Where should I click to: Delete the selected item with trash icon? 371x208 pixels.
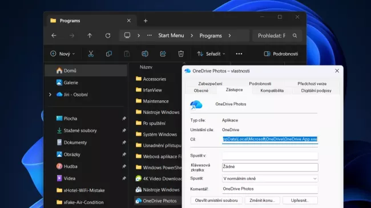click(181, 54)
